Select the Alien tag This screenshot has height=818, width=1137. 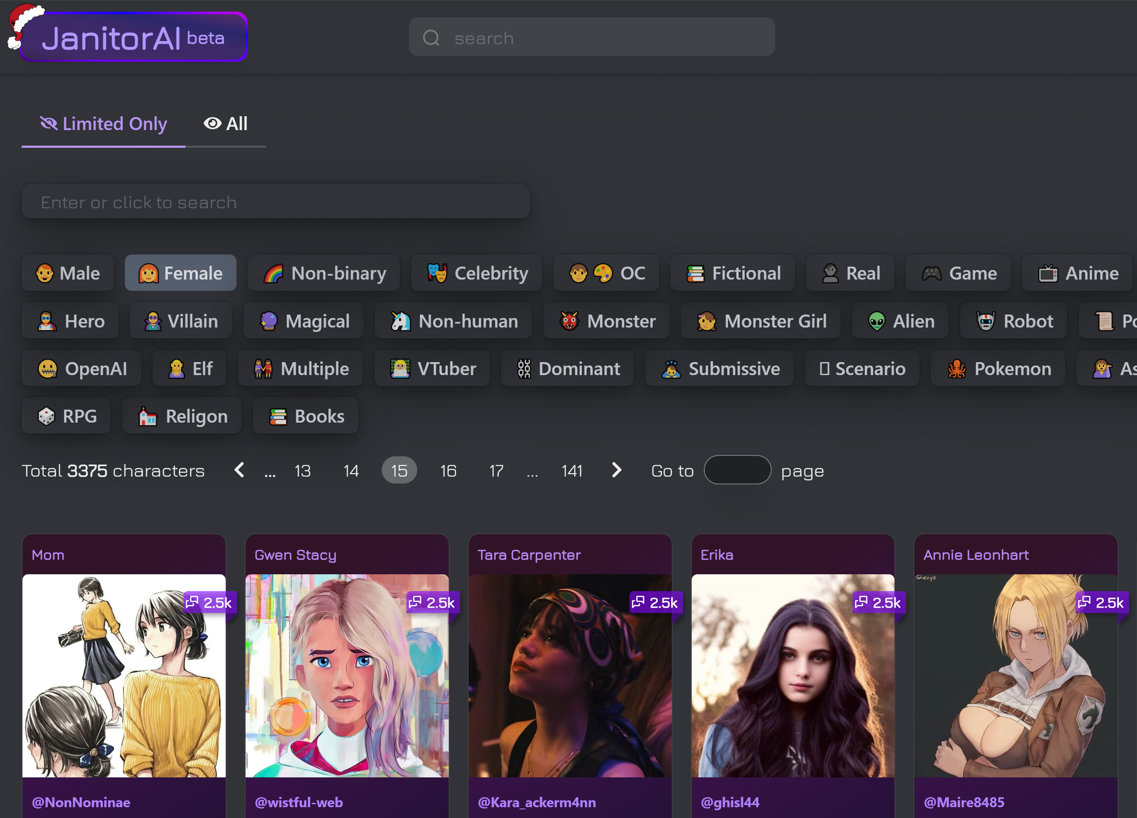(x=901, y=321)
